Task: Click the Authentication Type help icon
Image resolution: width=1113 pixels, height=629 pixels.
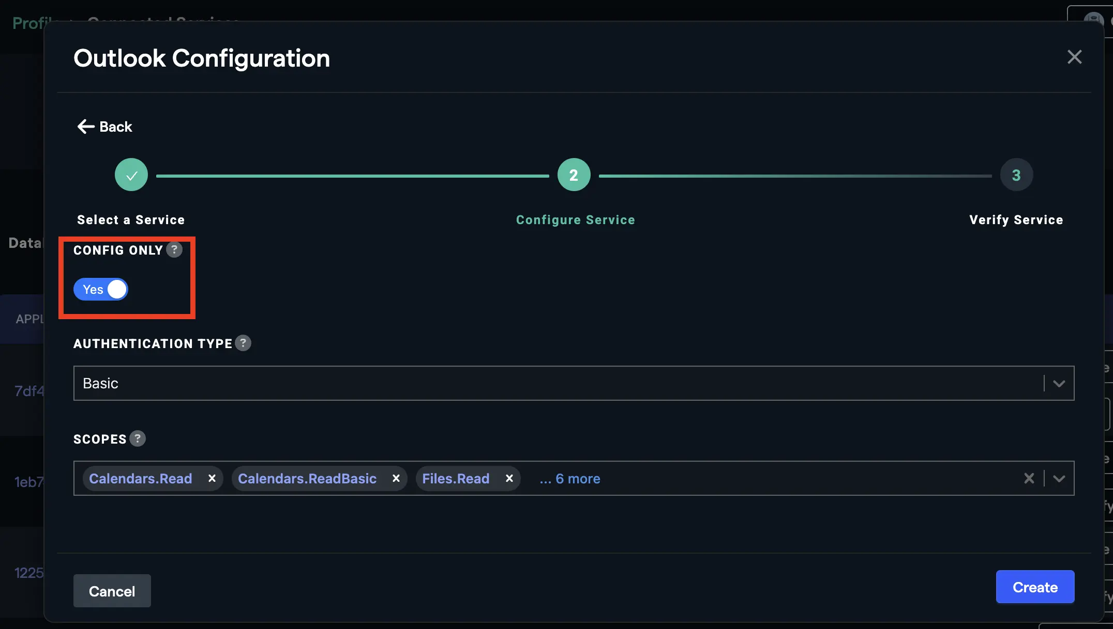Action: (243, 343)
